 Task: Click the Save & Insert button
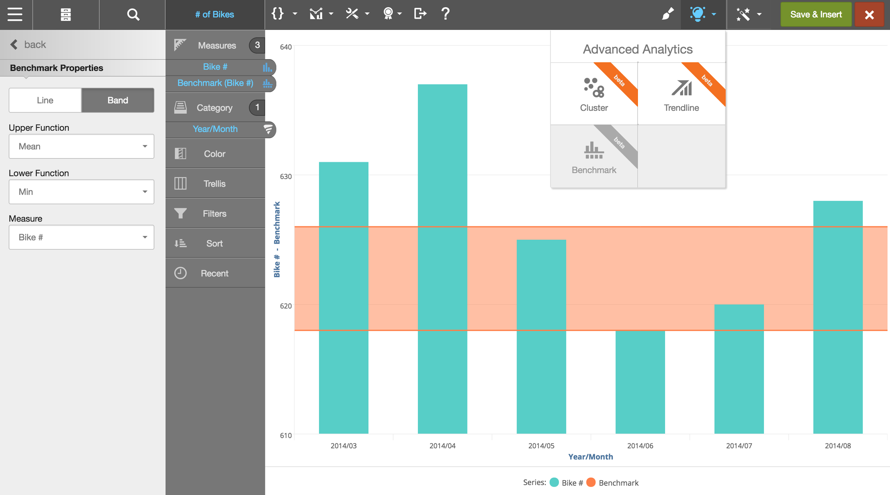[x=816, y=14]
